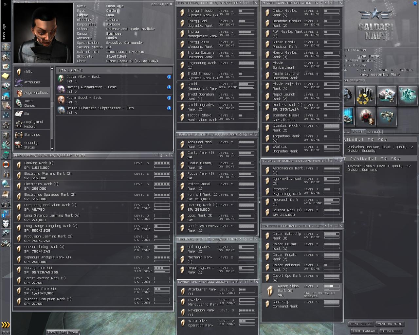Select the Security Status tab
419x335 pixels.
[32, 145]
